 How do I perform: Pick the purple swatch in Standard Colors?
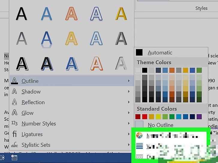click(199, 117)
